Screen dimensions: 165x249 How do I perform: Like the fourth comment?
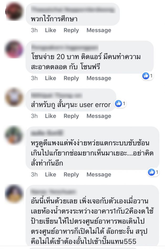(x=50, y=174)
